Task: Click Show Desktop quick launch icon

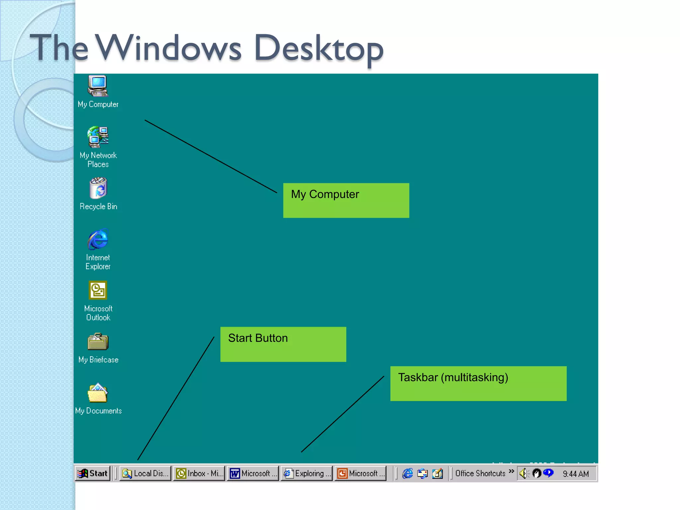Action: click(438, 473)
